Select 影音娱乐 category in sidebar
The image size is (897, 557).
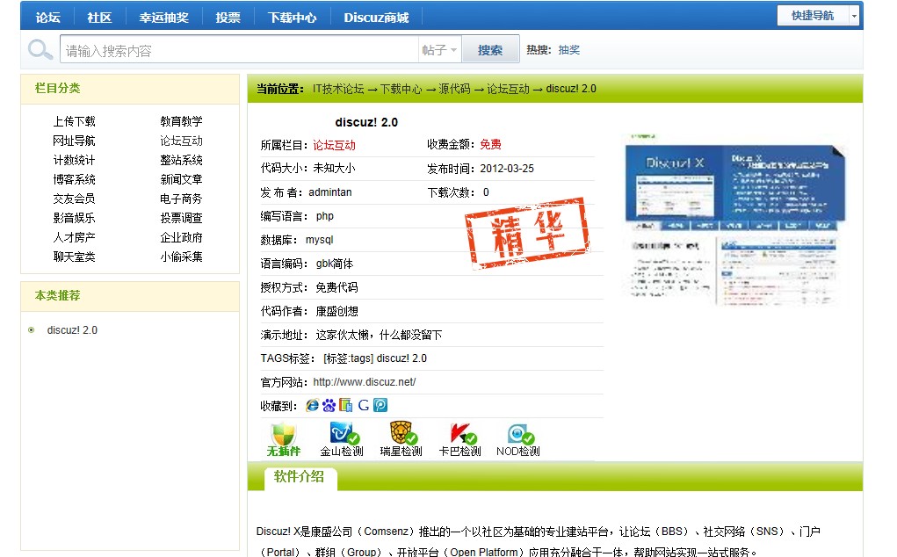click(x=75, y=218)
